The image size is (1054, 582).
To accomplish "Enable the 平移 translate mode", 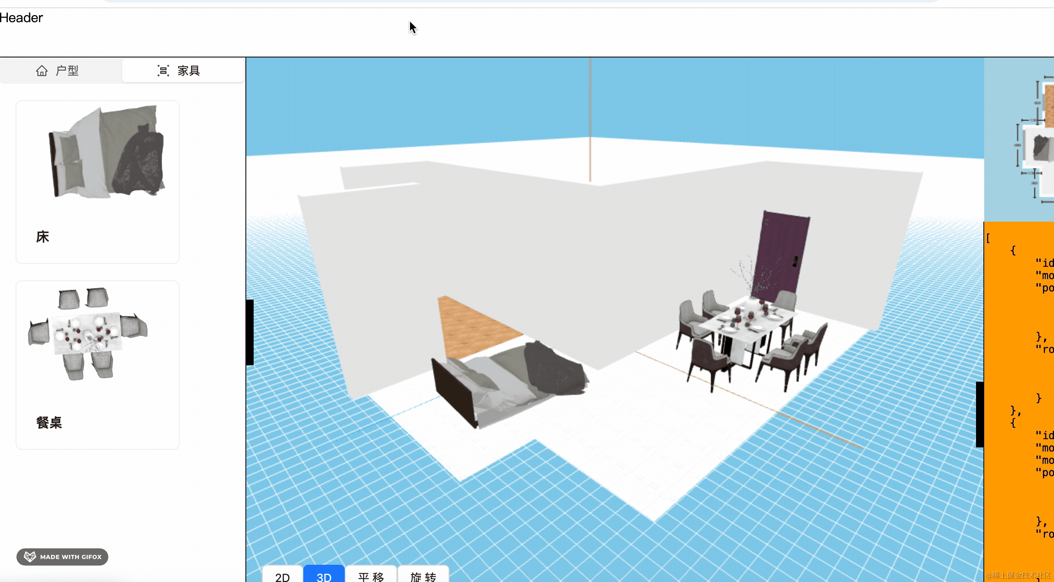I will point(371,575).
